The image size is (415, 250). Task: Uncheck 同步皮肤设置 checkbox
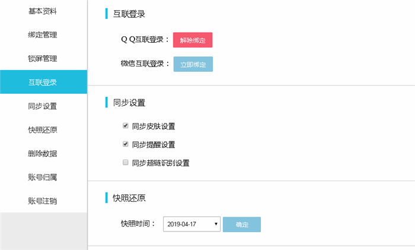click(x=126, y=126)
